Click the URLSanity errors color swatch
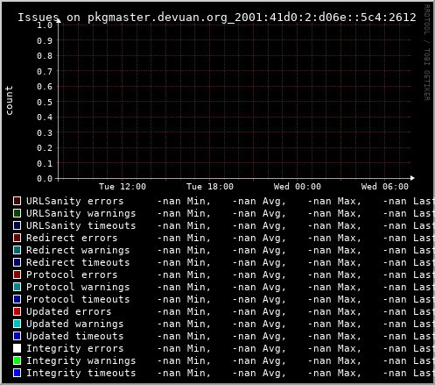The width and height of the screenshot is (435, 385). [x=17, y=201]
